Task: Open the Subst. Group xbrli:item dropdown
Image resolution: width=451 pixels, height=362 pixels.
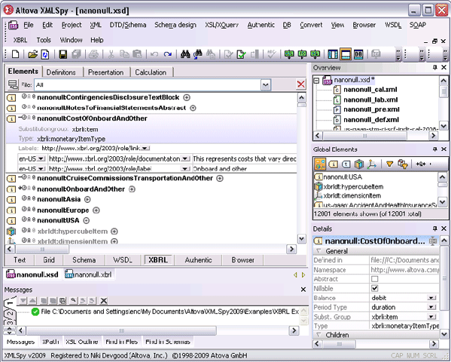Action: pyautogui.click(x=431, y=317)
